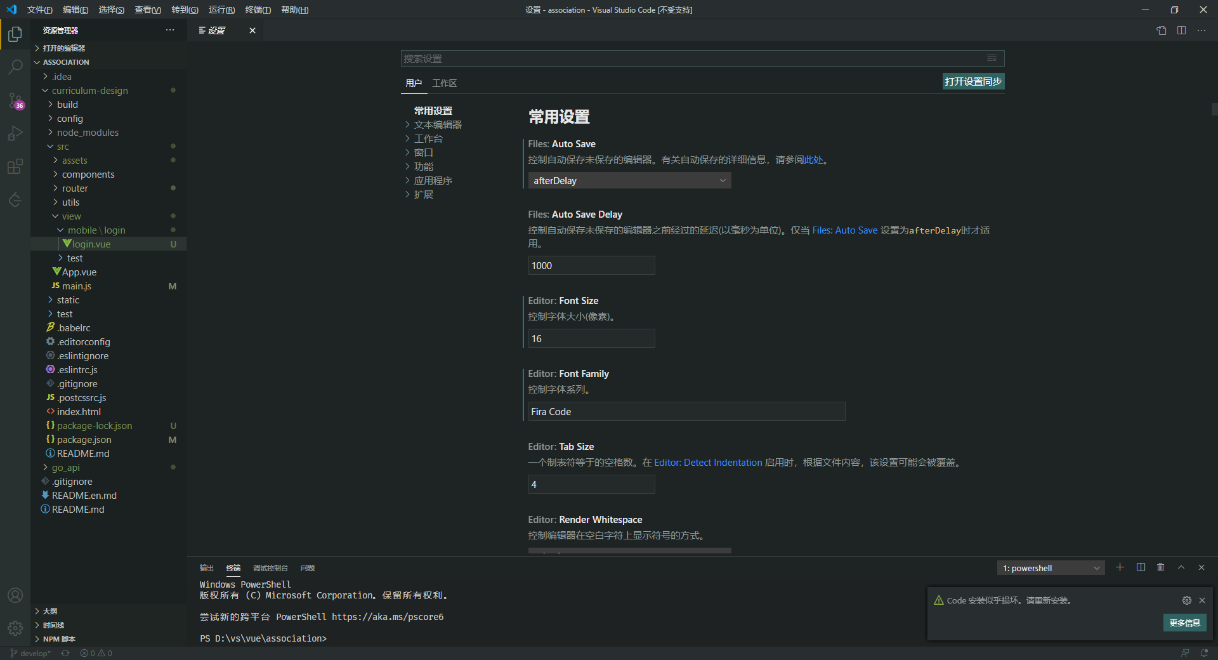
Task: Open the Search view in activity bar
Action: [x=15, y=67]
